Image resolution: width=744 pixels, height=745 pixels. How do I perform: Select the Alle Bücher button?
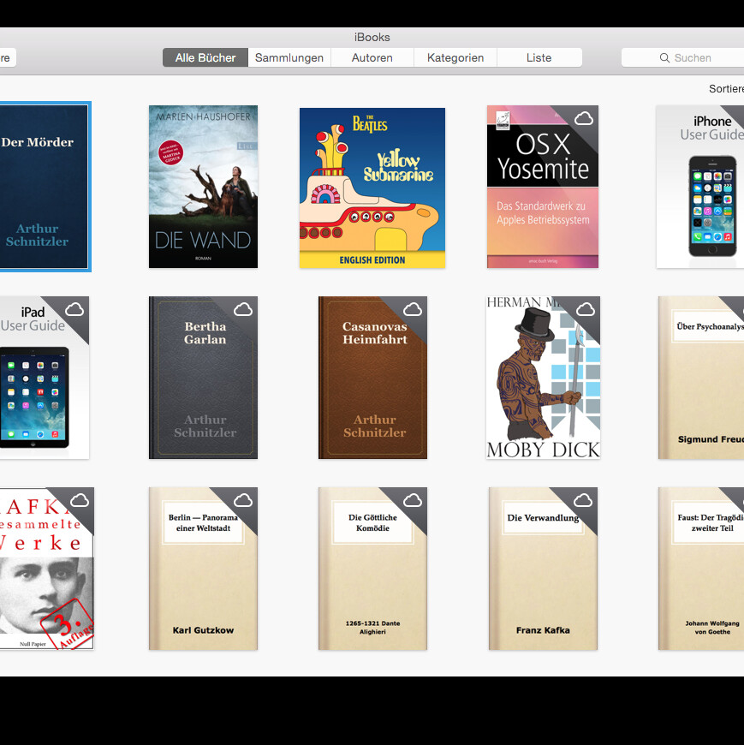click(205, 57)
